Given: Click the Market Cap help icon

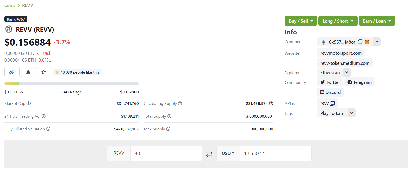Looking at the screenshot, I should [x=29, y=104].
